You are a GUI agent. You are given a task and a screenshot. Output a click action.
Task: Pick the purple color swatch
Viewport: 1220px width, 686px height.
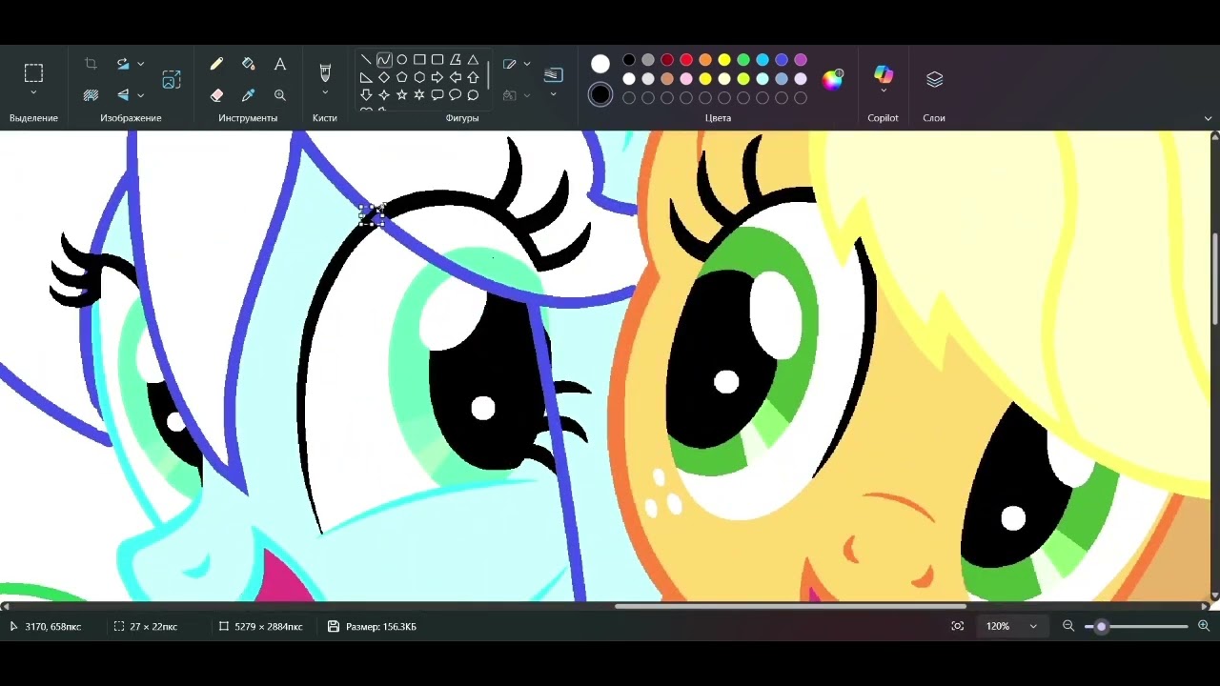(x=801, y=60)
